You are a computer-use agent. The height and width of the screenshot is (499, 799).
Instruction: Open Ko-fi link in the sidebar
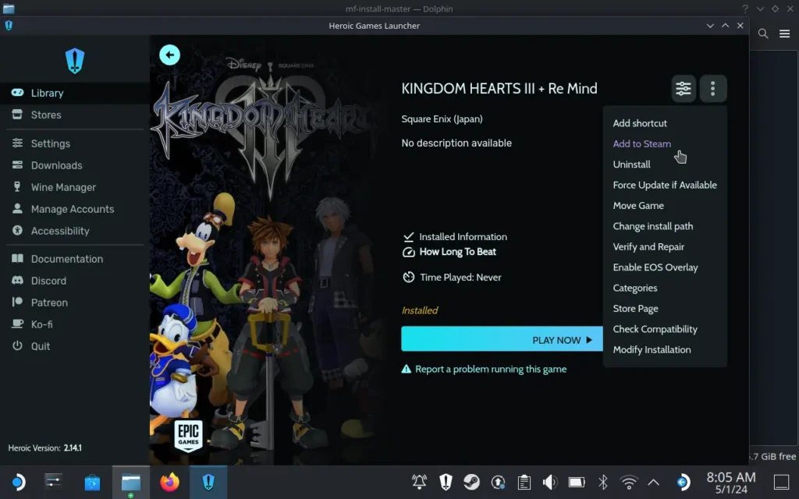point(74,325)
